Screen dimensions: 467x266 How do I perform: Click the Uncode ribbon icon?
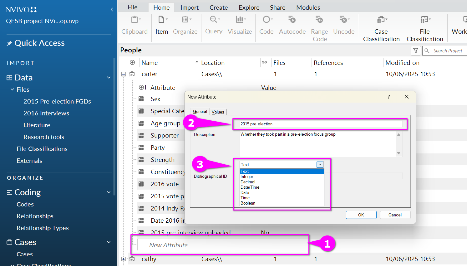[x=344, y=25]
